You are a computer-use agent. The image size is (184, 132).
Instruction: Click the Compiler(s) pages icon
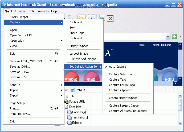(69, 112)
